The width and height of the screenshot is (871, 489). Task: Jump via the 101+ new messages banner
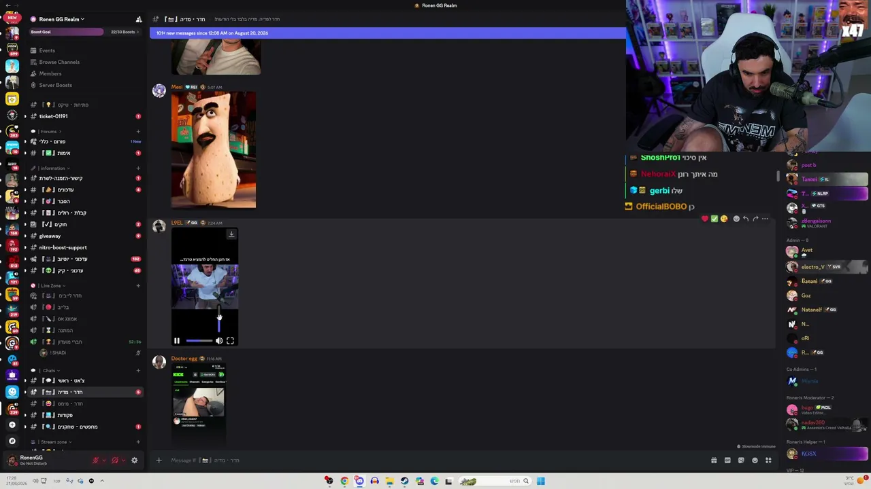[x=387, y=33]
